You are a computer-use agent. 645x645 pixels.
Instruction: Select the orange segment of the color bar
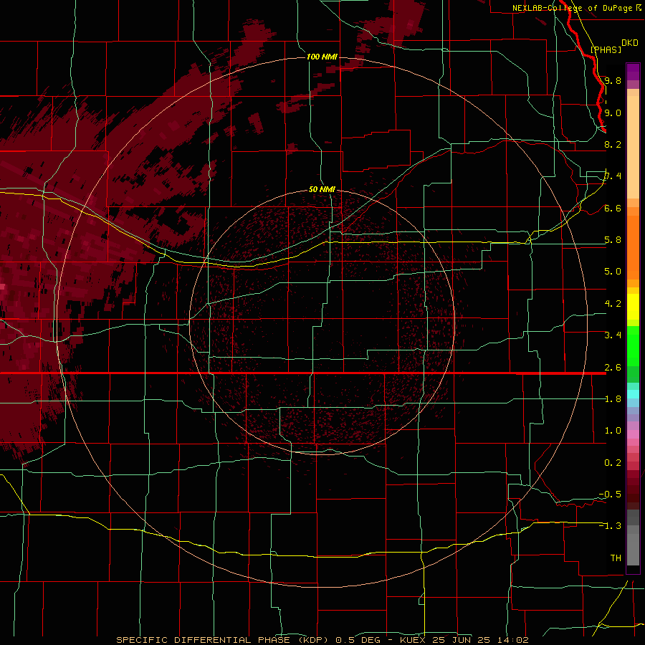[x=633, y=247]
